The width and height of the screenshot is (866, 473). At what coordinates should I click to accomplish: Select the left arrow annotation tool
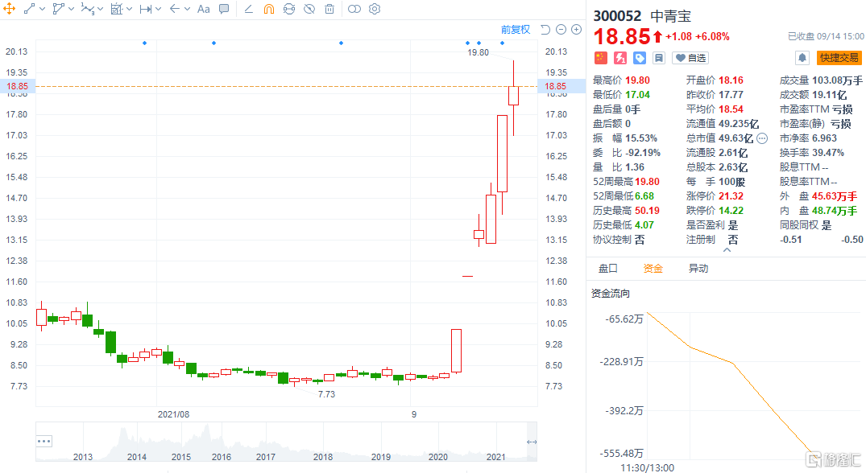click(175, 9)
